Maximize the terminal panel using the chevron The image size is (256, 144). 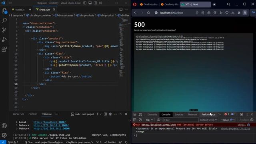121,114
